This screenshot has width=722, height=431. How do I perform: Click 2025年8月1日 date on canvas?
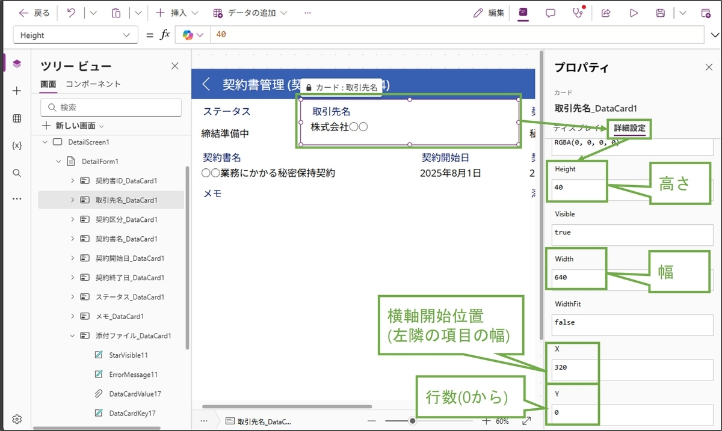click(451, 173)
